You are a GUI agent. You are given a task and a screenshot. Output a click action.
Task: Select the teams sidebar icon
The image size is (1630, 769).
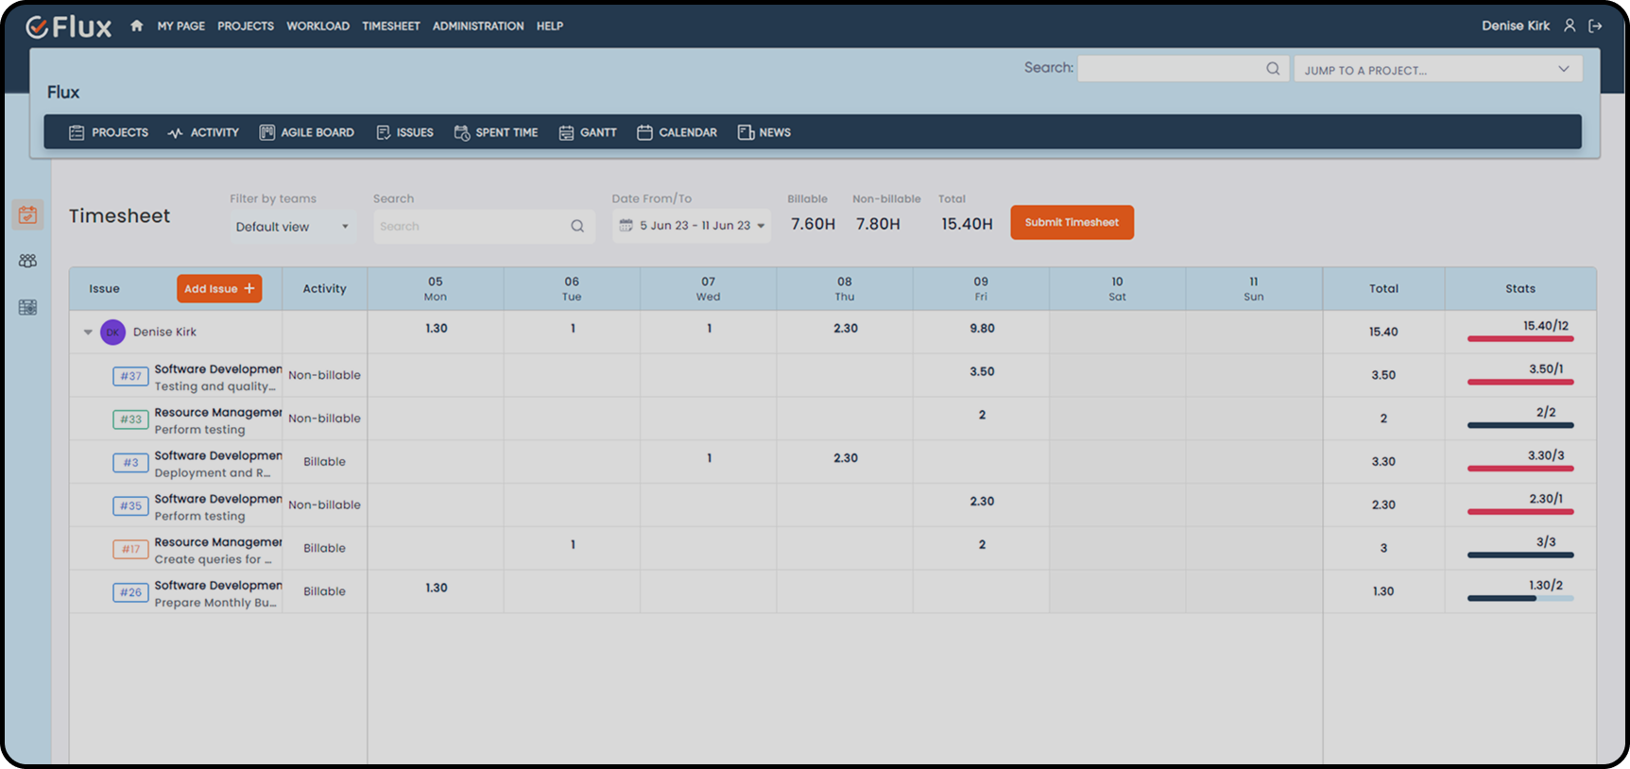(28, 261)
